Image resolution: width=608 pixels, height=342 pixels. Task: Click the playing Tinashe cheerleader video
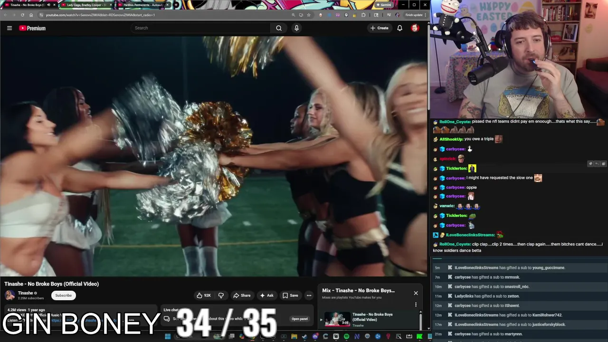213,156
